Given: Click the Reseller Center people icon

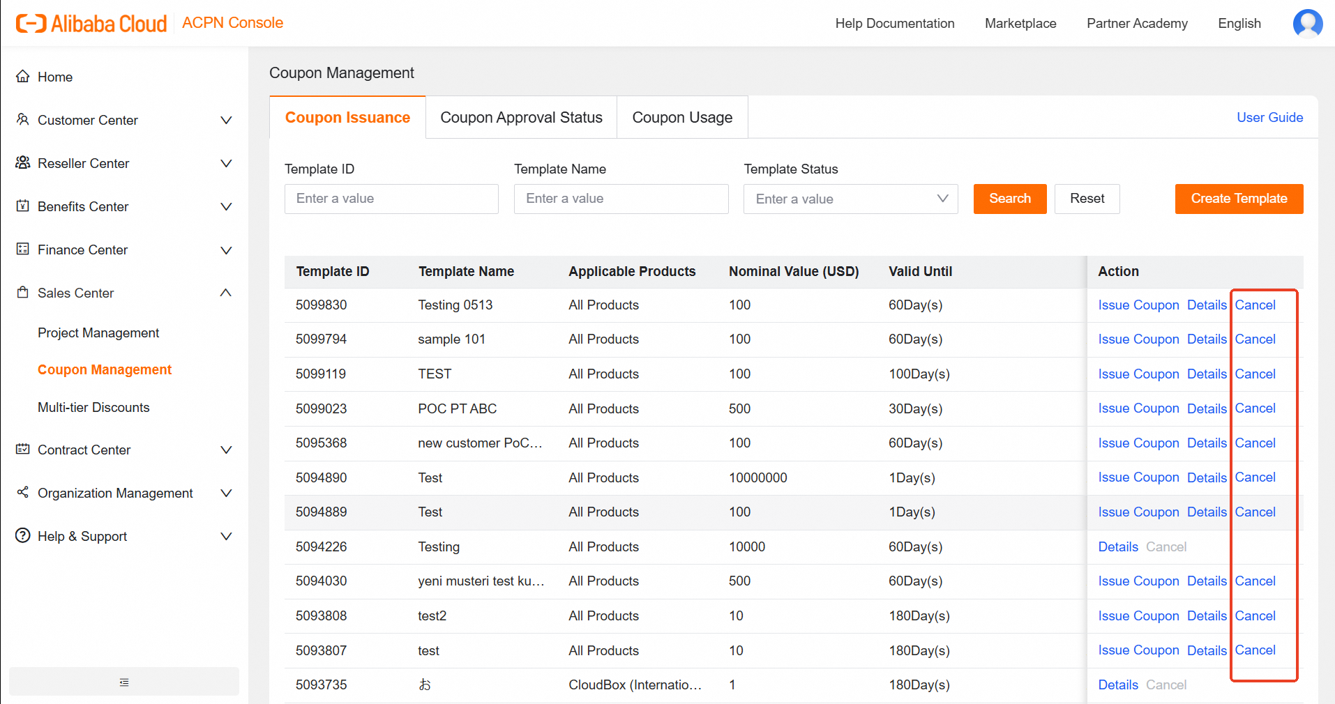Looking at the screenshot, I should (23, 163).
